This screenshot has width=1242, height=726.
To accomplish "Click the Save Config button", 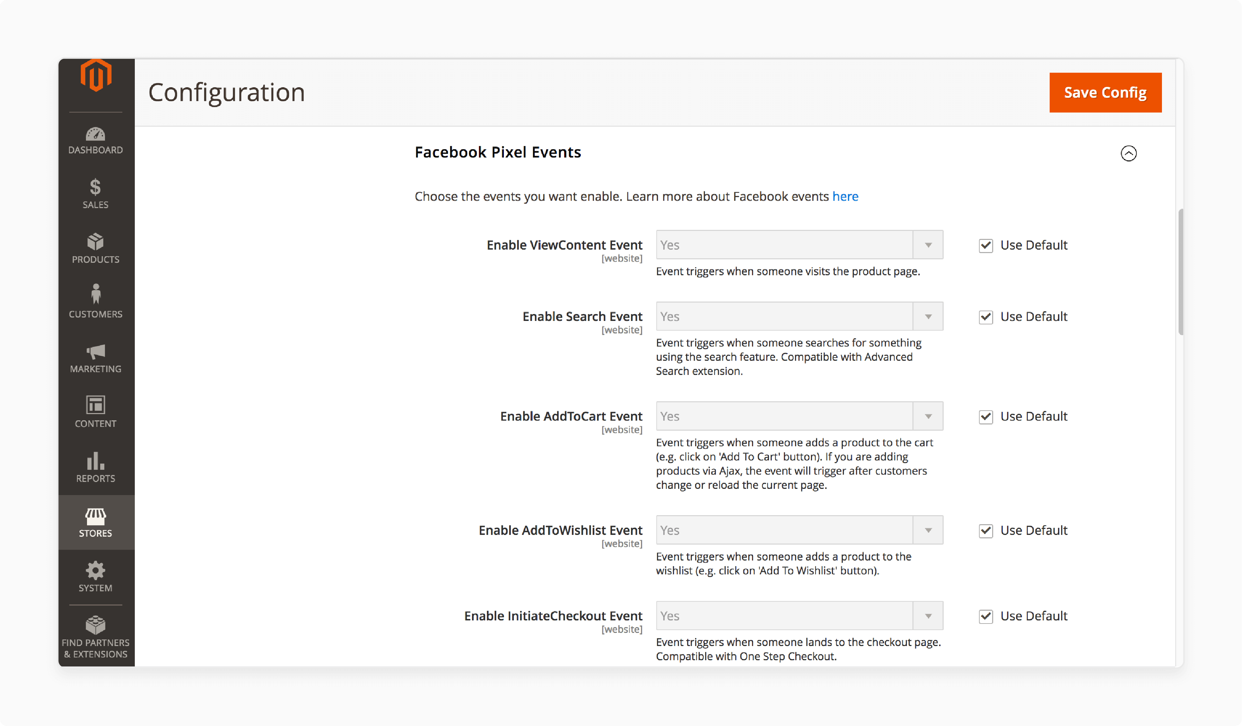I will point(1105,92).
